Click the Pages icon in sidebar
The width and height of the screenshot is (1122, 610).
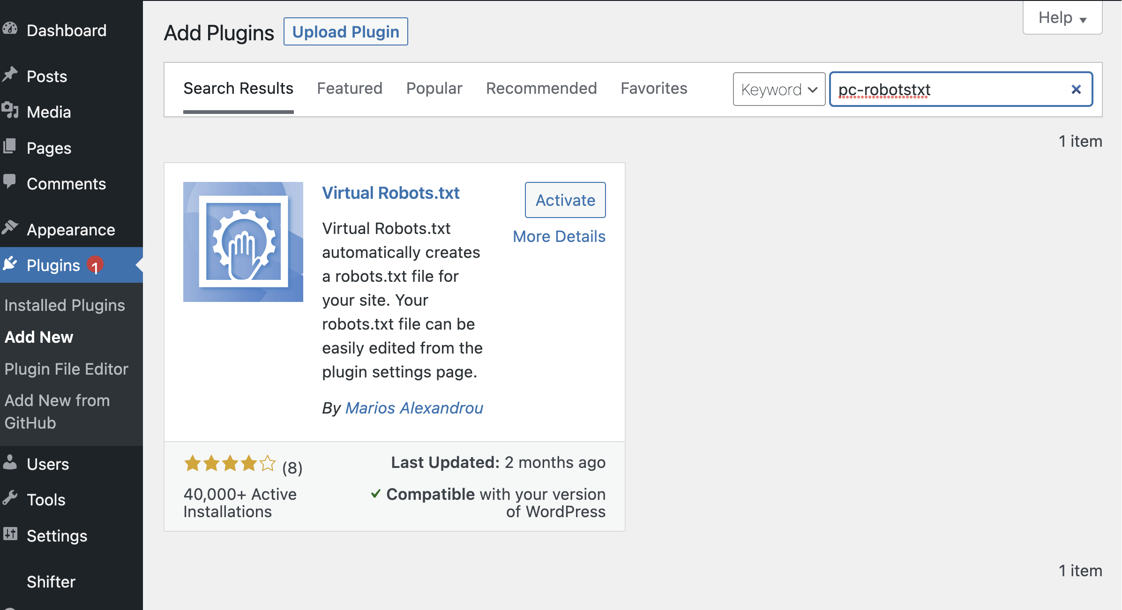click(9, 147)
